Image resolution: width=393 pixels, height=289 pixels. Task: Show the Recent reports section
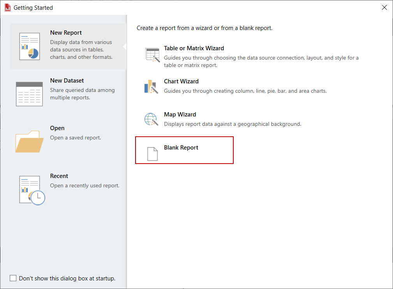click(59, 176)
